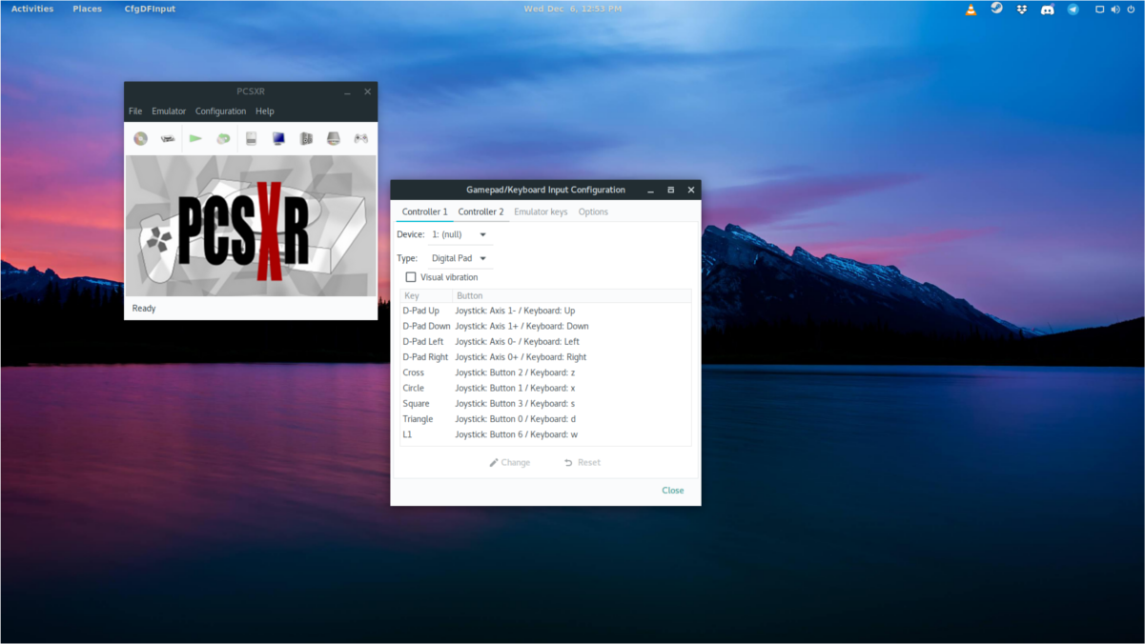The width and height of the screenshot is (1145, 644).
Task: Click Close in the input configuration dialog
Action: tap(673, 491)
